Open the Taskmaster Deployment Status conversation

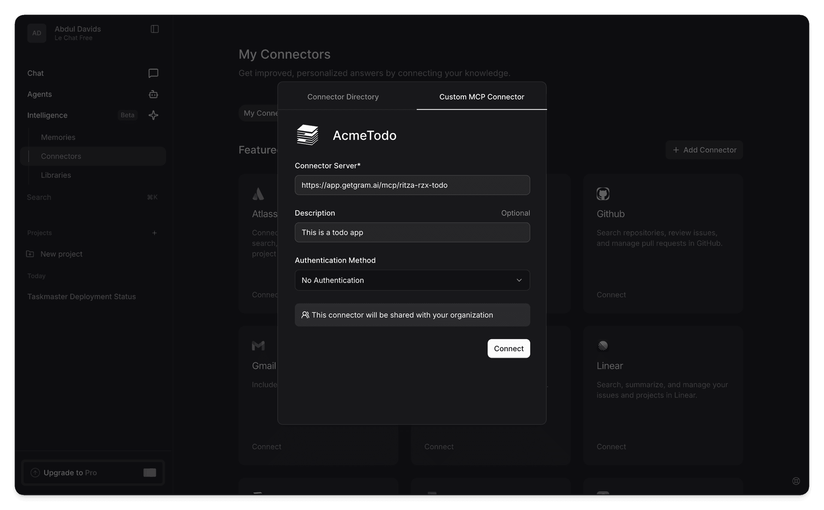click(x=82, y=296)
